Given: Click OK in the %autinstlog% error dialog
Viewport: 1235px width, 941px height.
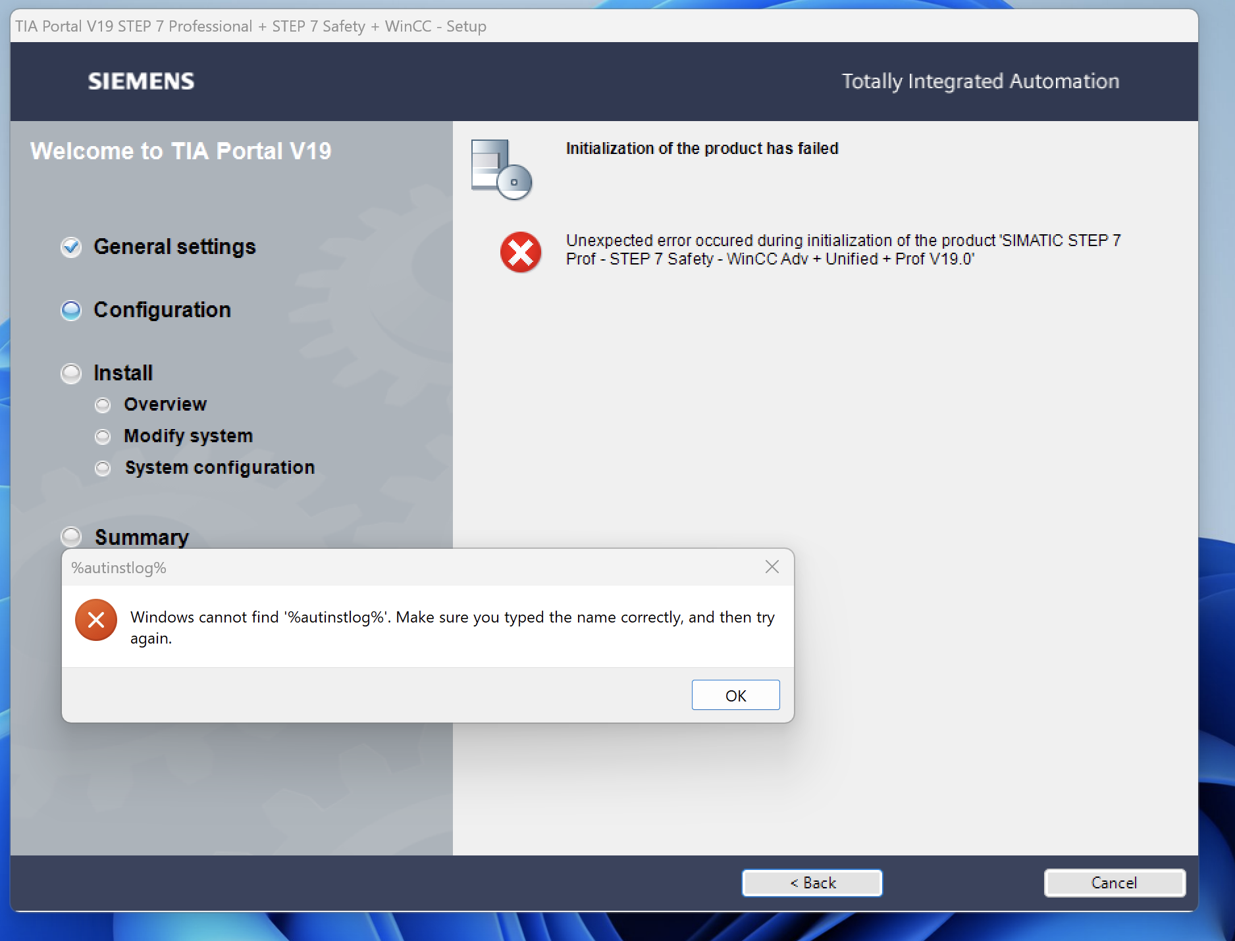Looking at the screenshot, I should (x=735, y=695).
